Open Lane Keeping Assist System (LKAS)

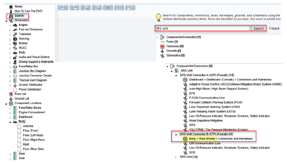[x=212, y=111]
